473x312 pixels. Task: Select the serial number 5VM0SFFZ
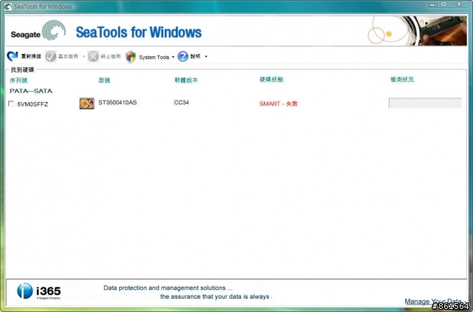(33, 104)
